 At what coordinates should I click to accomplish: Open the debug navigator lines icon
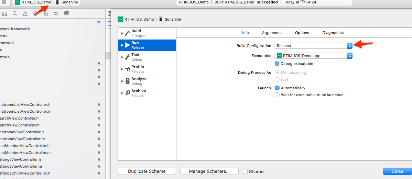(x=46, y=13)
